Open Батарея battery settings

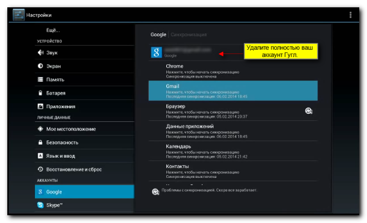(84, 93)
